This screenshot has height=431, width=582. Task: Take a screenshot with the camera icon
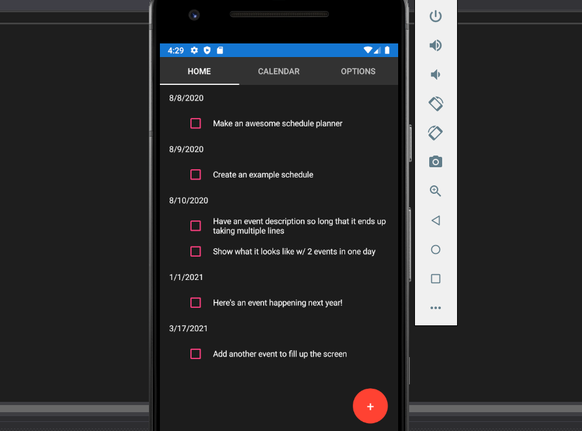point(436,162)
